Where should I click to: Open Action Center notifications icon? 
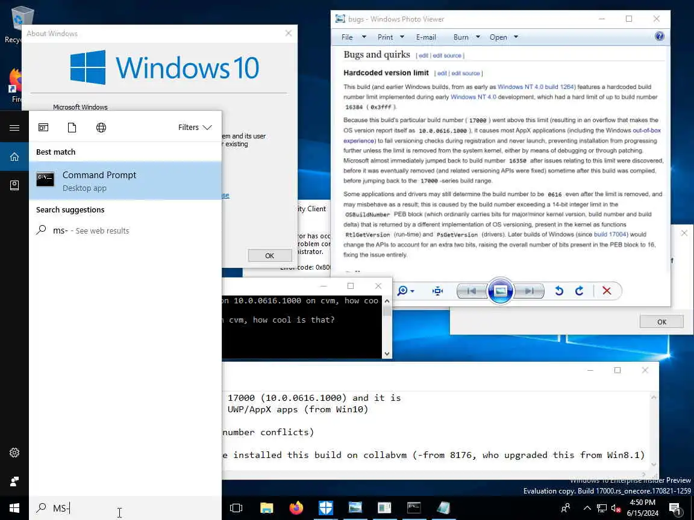click(675, 509)
